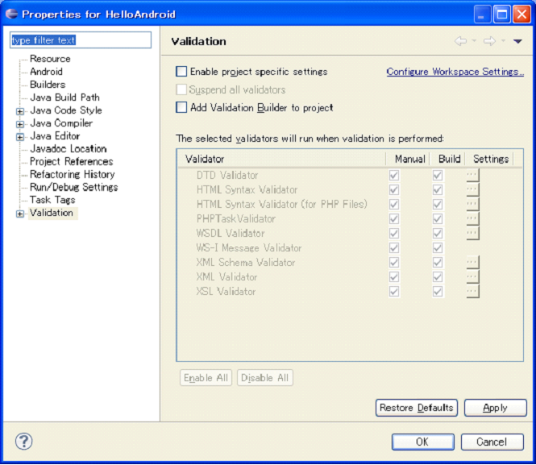Open the view menu triangle in header
The height and width of the screenshot is (465, 536).
click(517, 41)
